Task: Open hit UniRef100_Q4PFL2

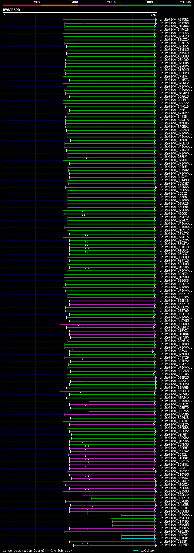Action: click(174, 100)
